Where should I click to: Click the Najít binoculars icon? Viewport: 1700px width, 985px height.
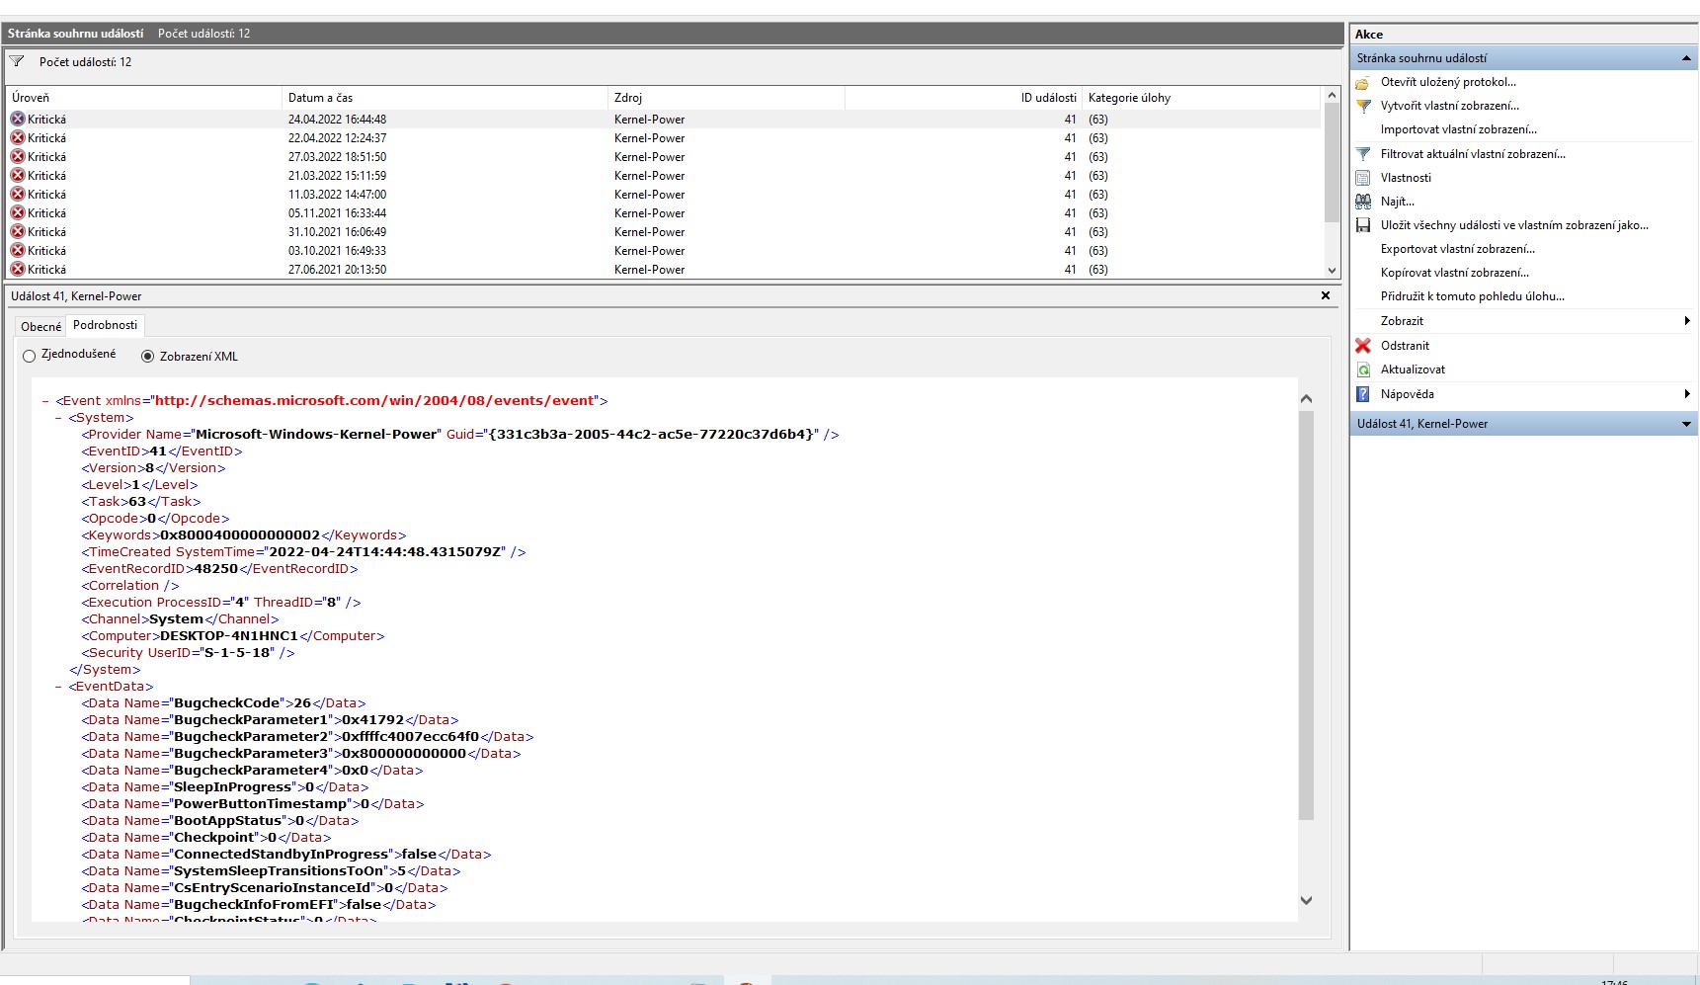[x=1363, y=202]
